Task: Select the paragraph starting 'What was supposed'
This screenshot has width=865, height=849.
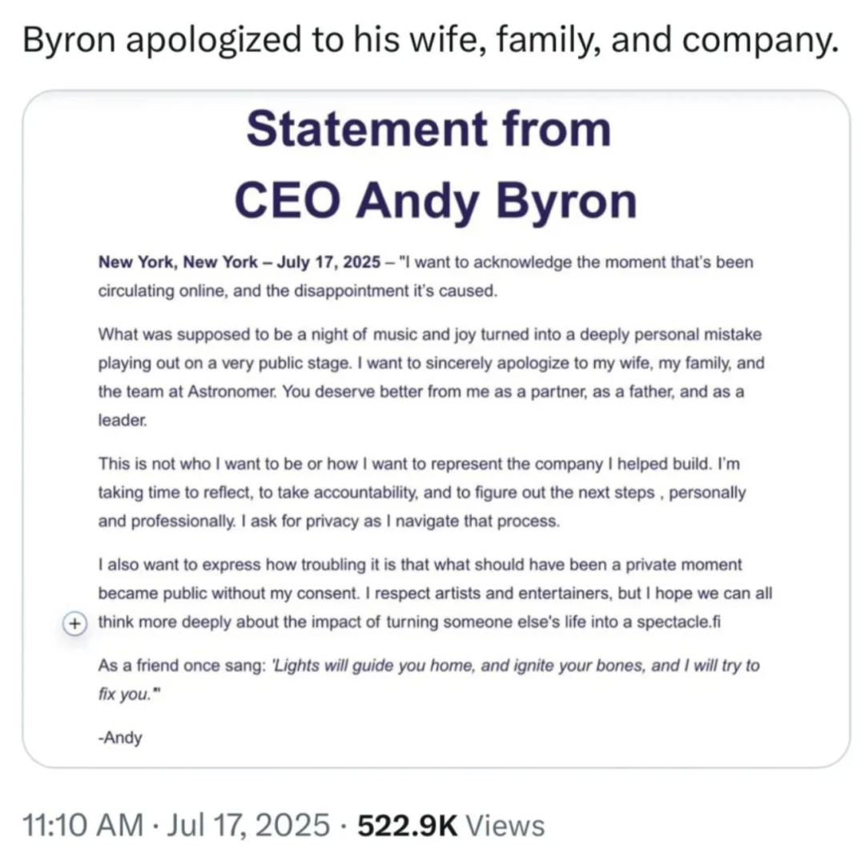Action: [x=431, y=377]
